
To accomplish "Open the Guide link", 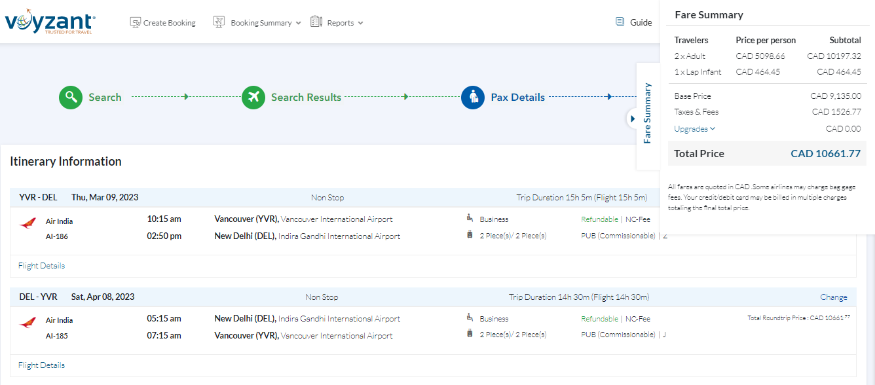I will (641, 22).
